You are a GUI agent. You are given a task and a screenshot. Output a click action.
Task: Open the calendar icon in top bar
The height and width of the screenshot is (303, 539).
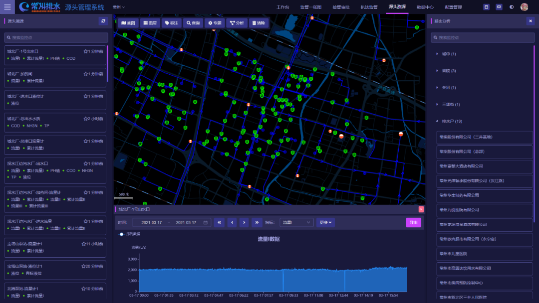click(487, 7)
